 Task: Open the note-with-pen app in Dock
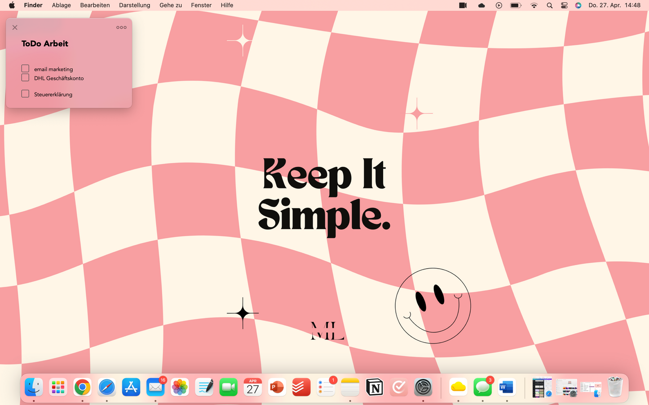point(204,387)
